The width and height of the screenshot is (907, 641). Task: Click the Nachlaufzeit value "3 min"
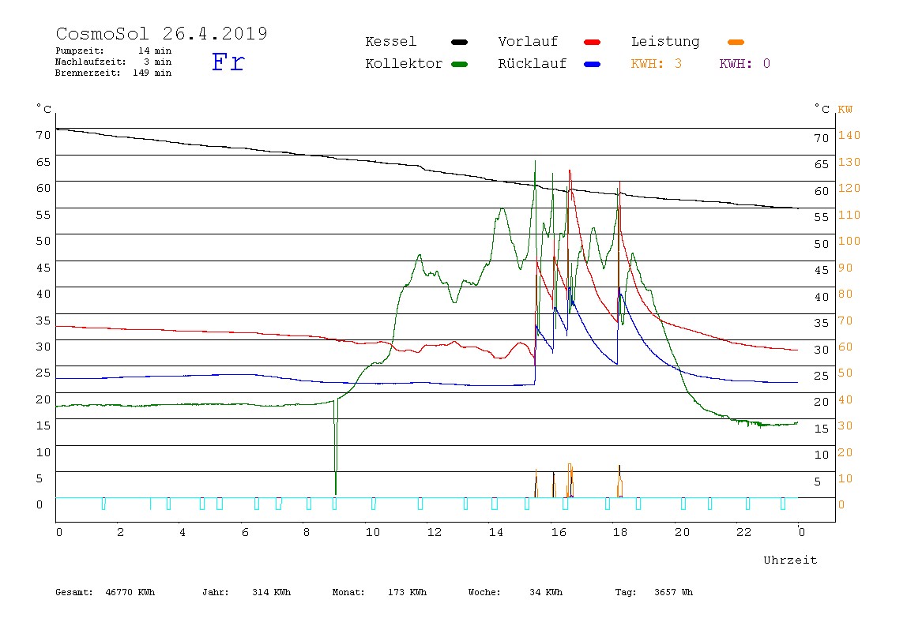pyautogui.click(x=157, y=62)
